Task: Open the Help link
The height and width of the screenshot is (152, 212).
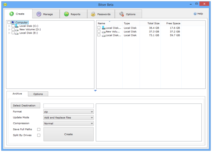Action: (x=198, y=14)
